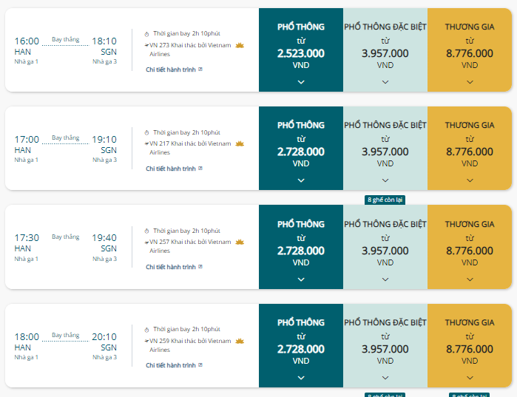Click the 18:00 HAN departure time
The image size is (517, 397).
(x=27, y=337)
